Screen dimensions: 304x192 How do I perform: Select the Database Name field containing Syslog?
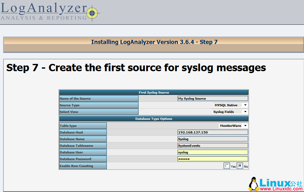pyautogui.click(x=213, y=139)
